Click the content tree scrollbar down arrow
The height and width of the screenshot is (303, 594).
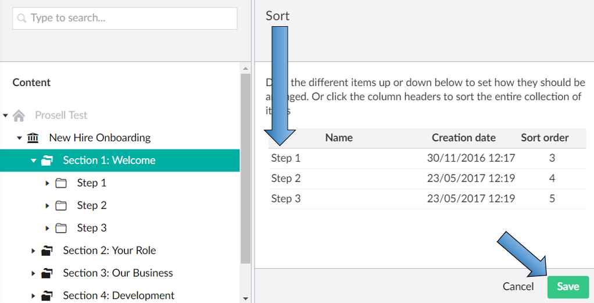tap(245, 298)
